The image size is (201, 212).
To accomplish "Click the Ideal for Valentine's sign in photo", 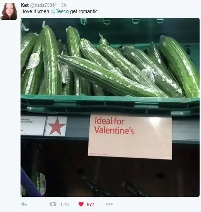I will tap(130, 137).
